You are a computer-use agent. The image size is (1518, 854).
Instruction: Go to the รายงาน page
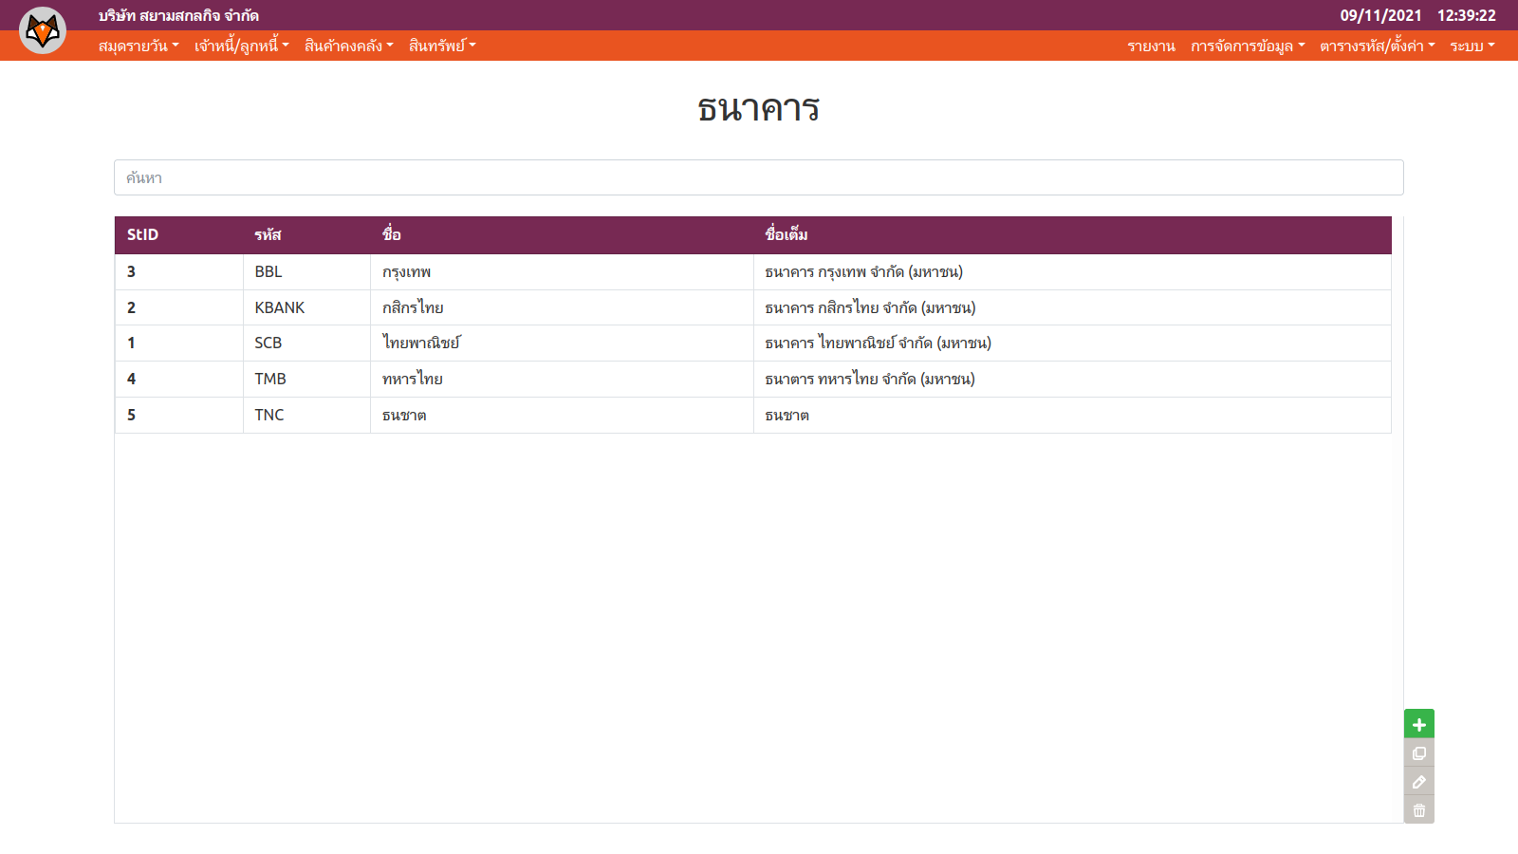(1151, 46)
